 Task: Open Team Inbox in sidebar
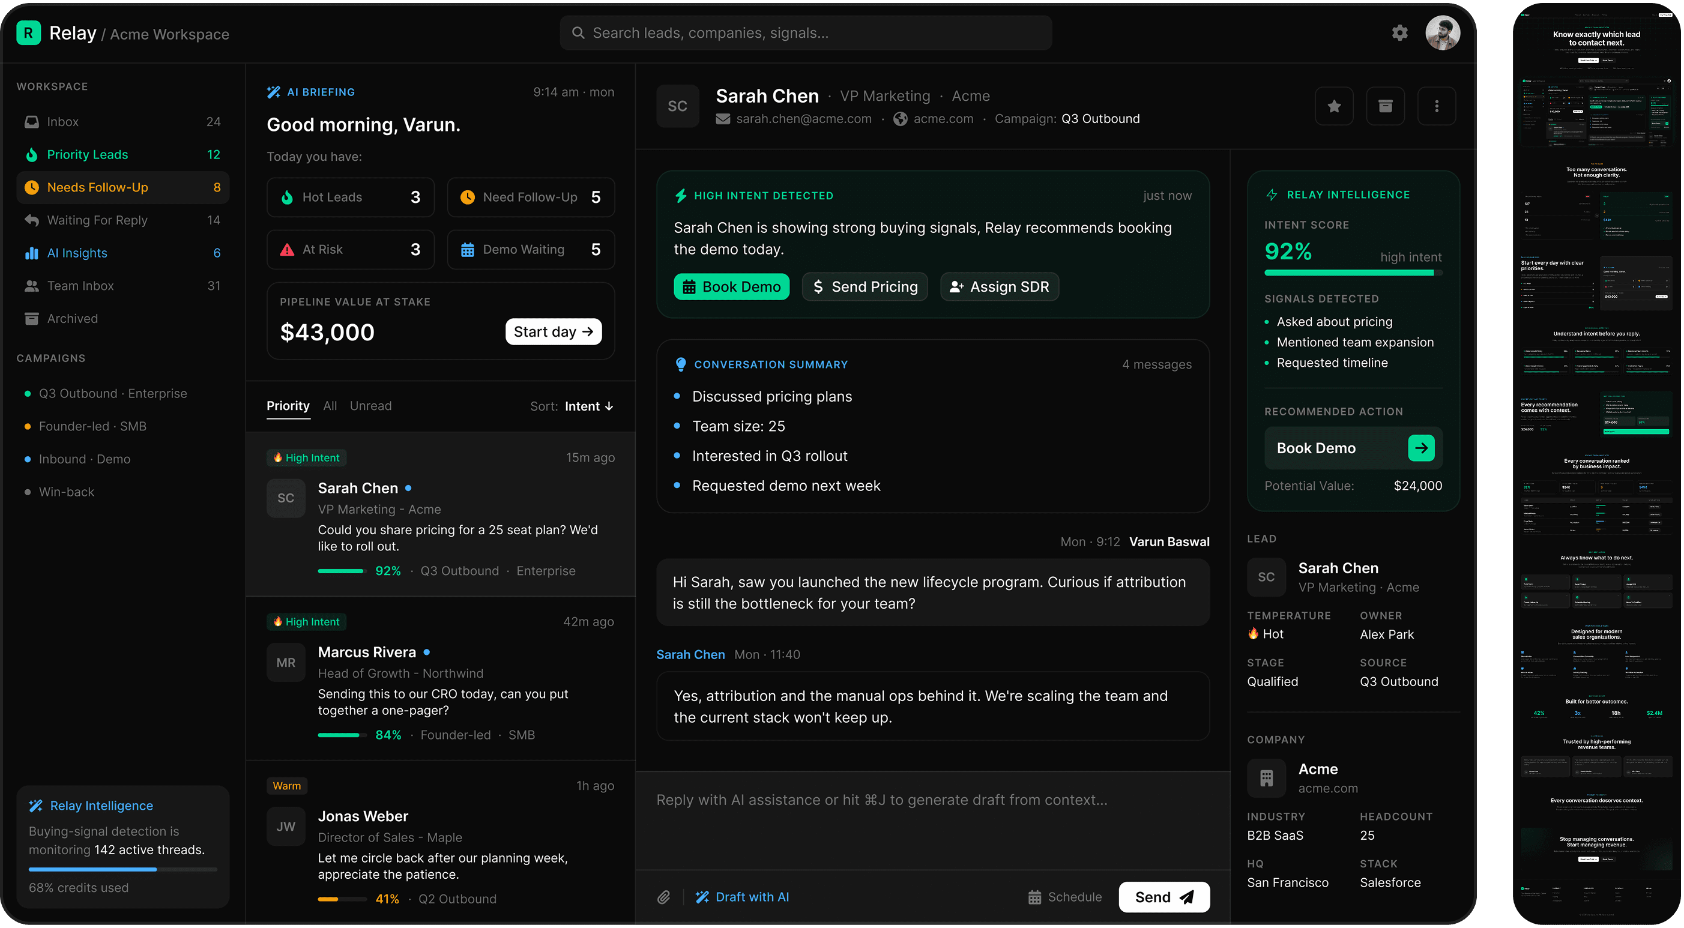click(x=123, y=286)
